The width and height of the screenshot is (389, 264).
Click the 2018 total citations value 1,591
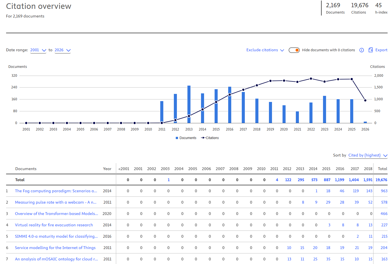tap(368, 180)
